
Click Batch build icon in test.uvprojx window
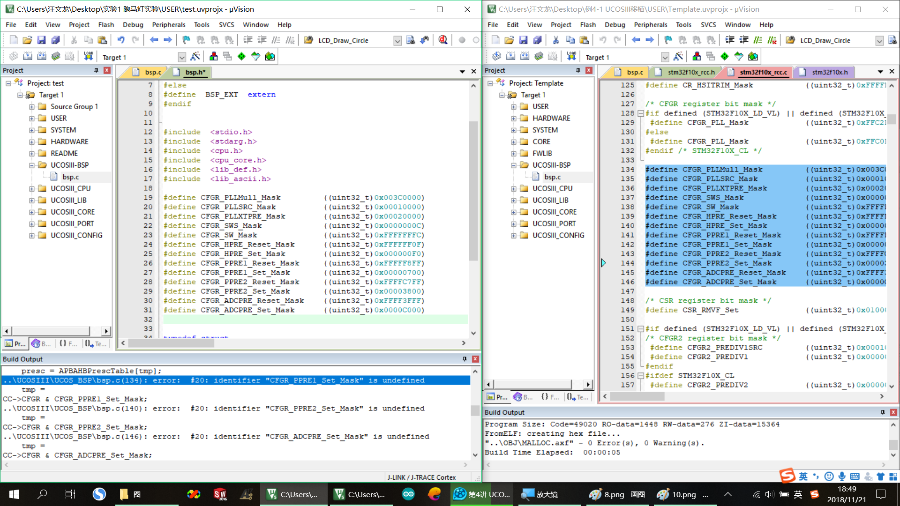56,57
